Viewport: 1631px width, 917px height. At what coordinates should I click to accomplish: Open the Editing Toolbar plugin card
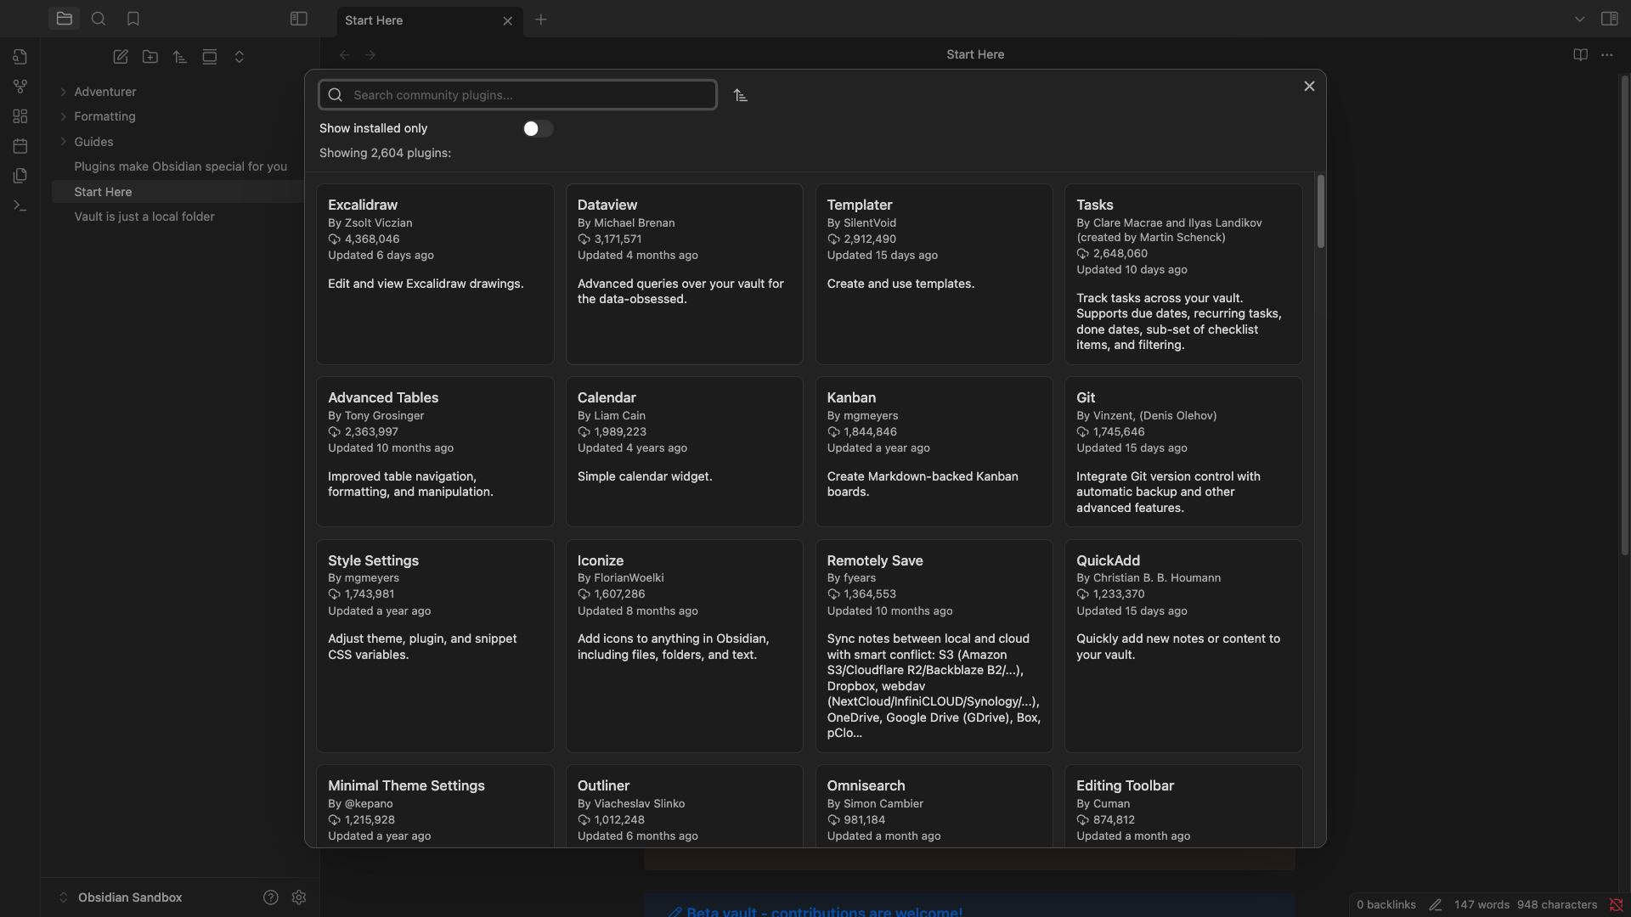point(1183,806)
